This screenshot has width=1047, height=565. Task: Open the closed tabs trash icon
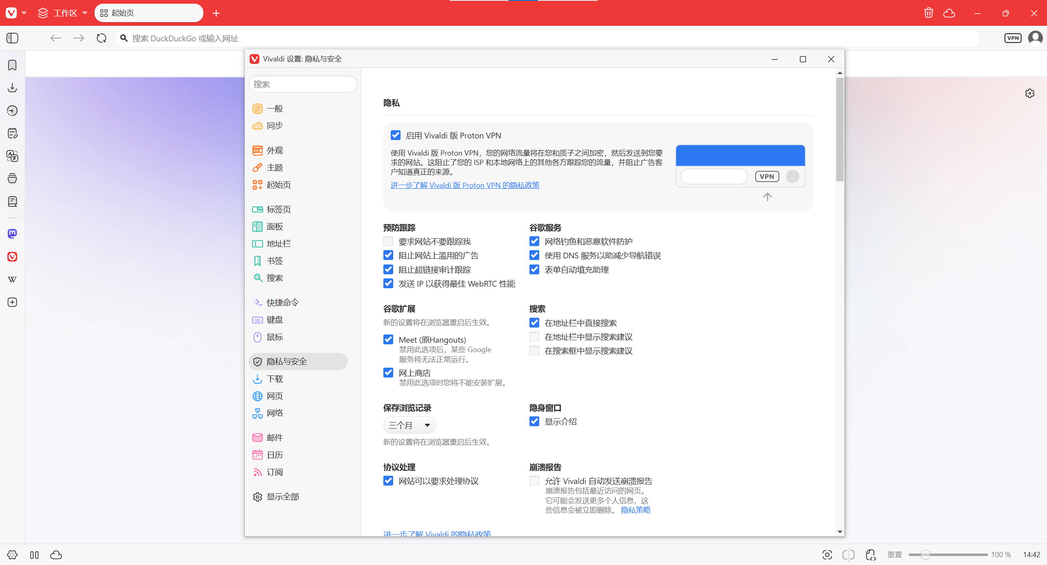tap(928, 13)
